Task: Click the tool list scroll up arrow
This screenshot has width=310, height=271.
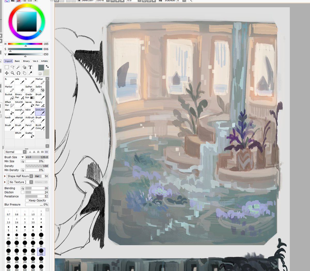Action: pyautogui.click(x=47, y=79)
